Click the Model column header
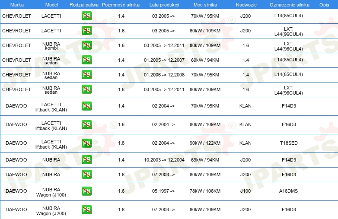 [x=51, y=5]
